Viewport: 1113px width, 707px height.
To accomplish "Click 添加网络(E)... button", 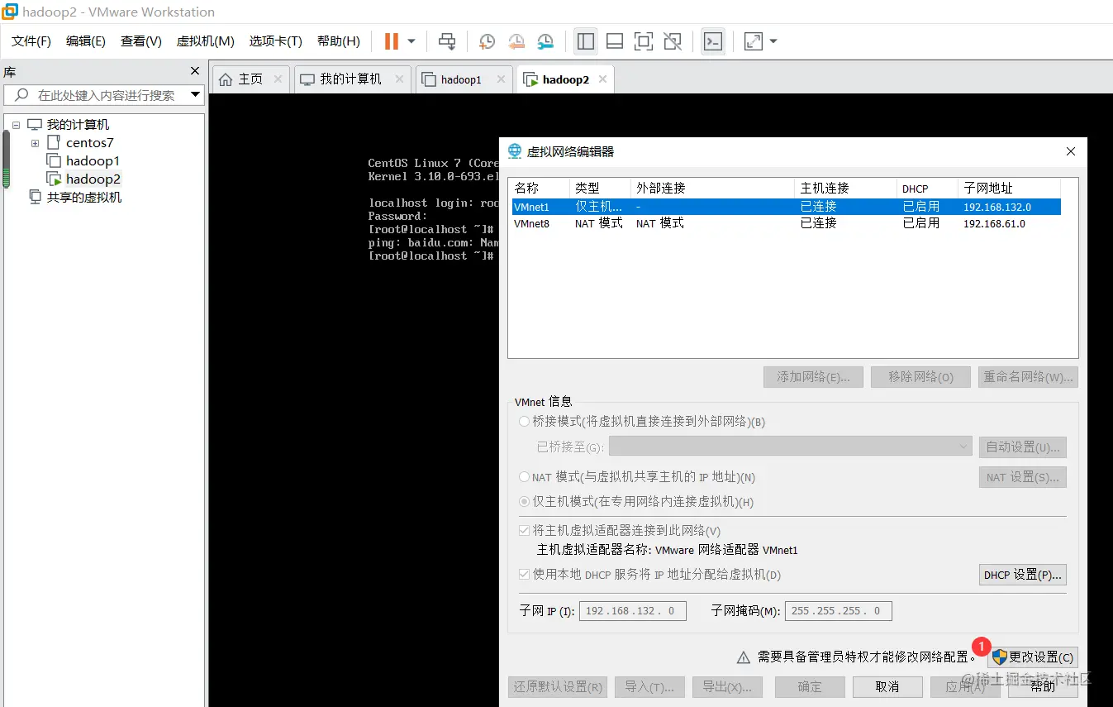I will click(813, 377).
